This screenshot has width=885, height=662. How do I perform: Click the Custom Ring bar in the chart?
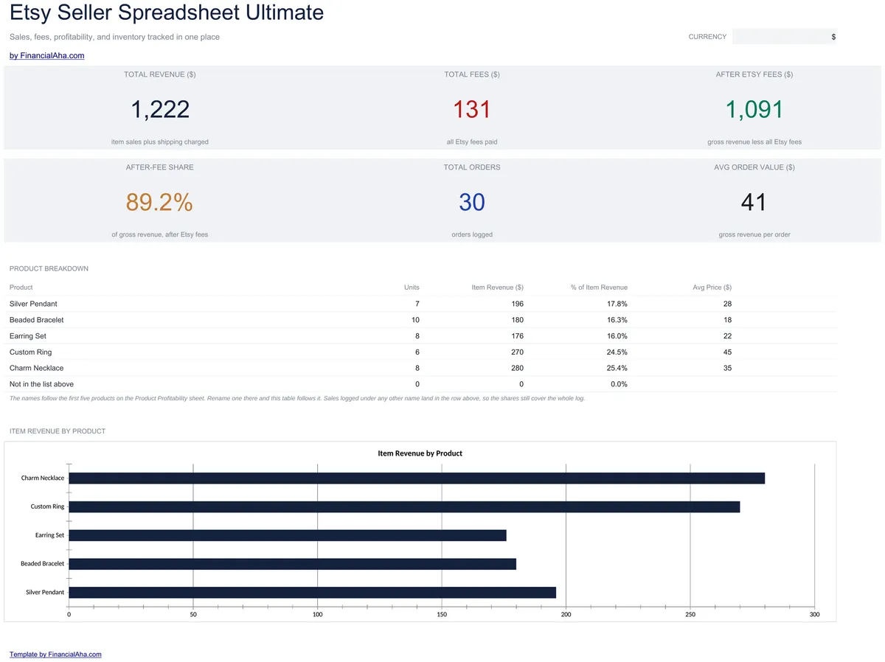click(404, 506)
